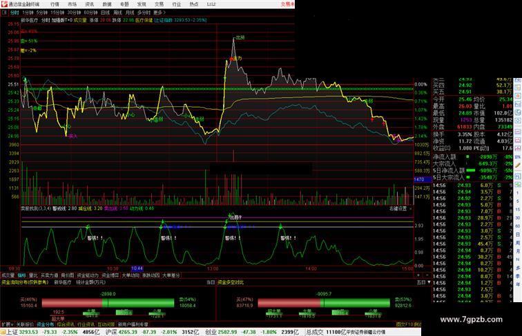Click the 当日 buy/sell fund flow bar
Viewport: 522px width, 336px height.
(x=108, y=303)
